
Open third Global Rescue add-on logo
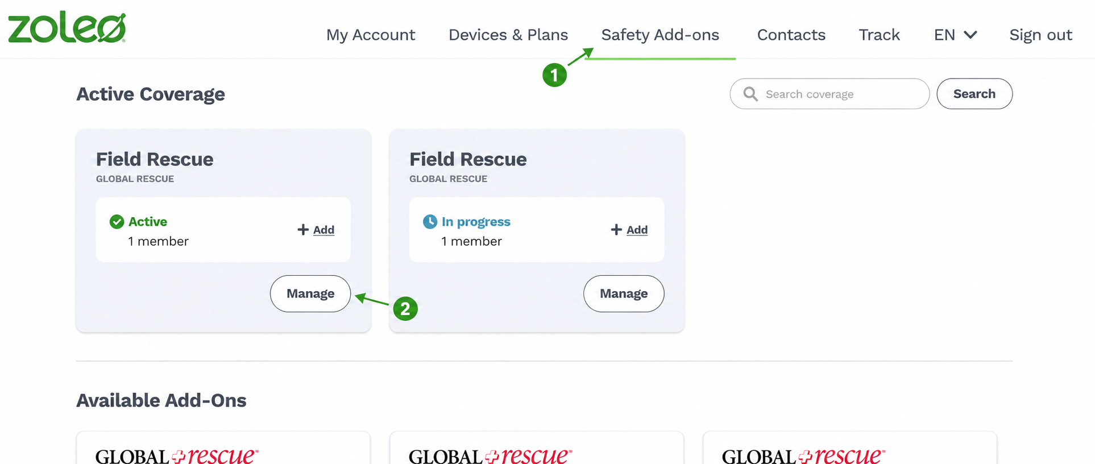point(803,455)
